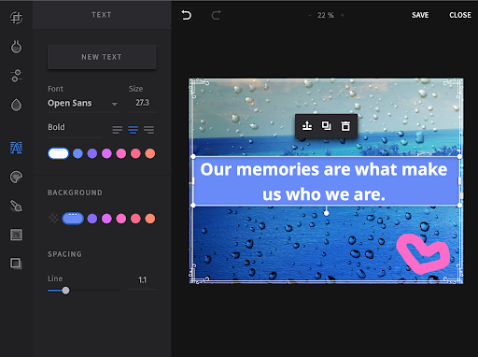The height and width of the screenshot is (357, 478).
Task: Click the Undo arrow
Action: click(187, 15)
